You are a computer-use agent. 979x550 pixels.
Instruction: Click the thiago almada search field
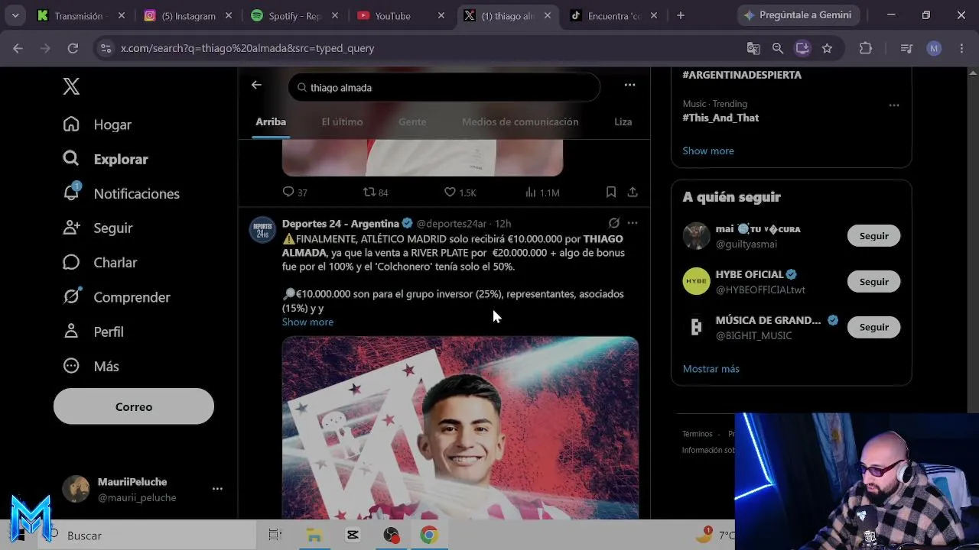[444, 87]
